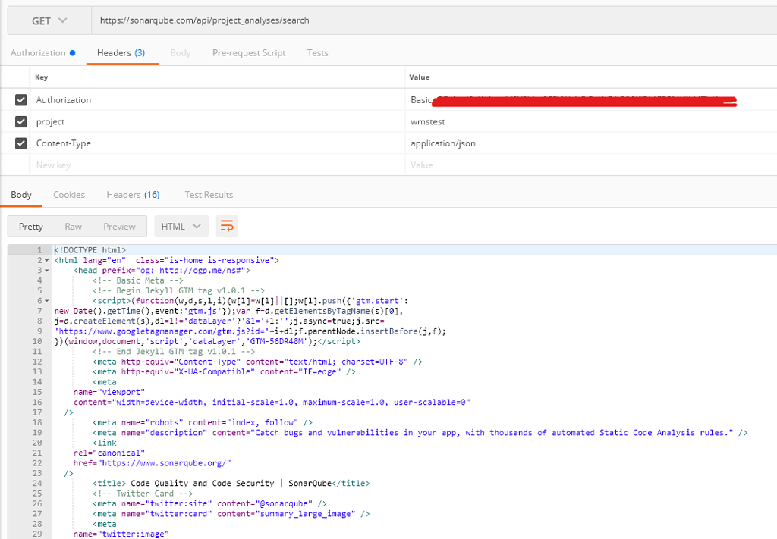Open the request Body tab
The height and width of the screenshot is (539, 777).
coord(181,52)
